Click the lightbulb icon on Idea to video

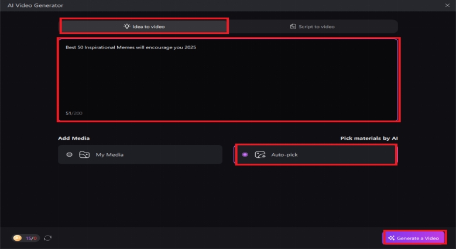pyautogui.click(x=126, y=26)
